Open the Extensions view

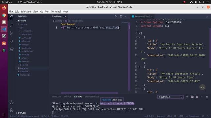tap(12, 49)
